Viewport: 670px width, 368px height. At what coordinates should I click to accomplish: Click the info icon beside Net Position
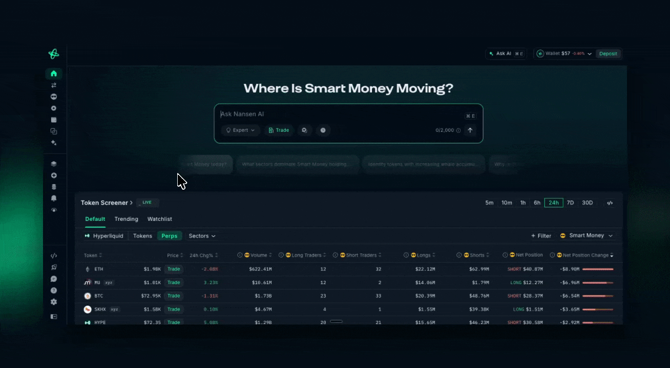(x=505, y=255)
